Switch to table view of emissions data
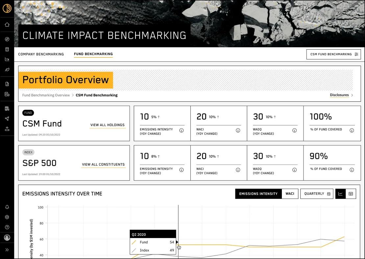 pos(351,194)
